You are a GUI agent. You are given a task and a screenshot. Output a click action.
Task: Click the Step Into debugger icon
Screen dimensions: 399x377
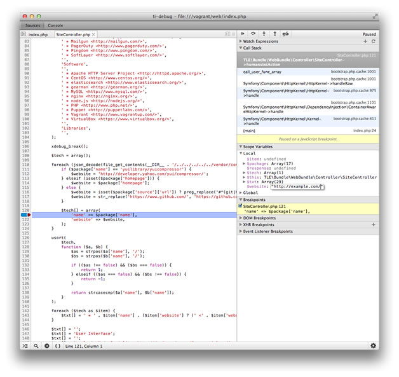[264, 34]
